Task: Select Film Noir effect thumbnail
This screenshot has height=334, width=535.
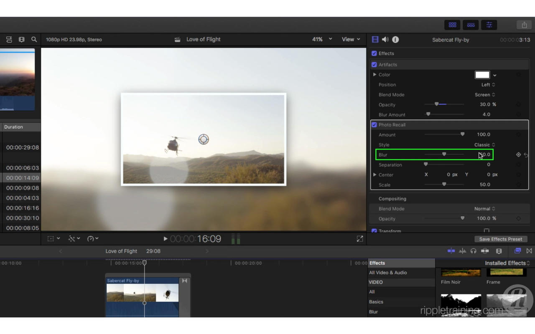Action: 461,273
